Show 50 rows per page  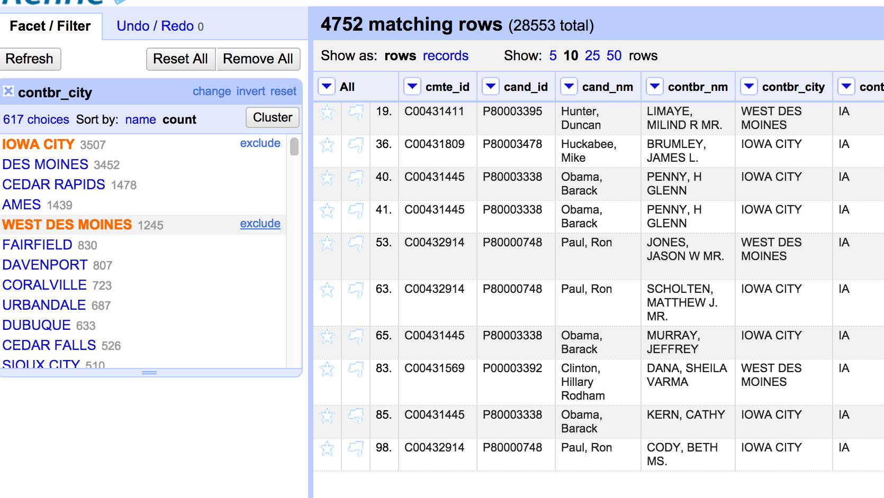point(614,56)
